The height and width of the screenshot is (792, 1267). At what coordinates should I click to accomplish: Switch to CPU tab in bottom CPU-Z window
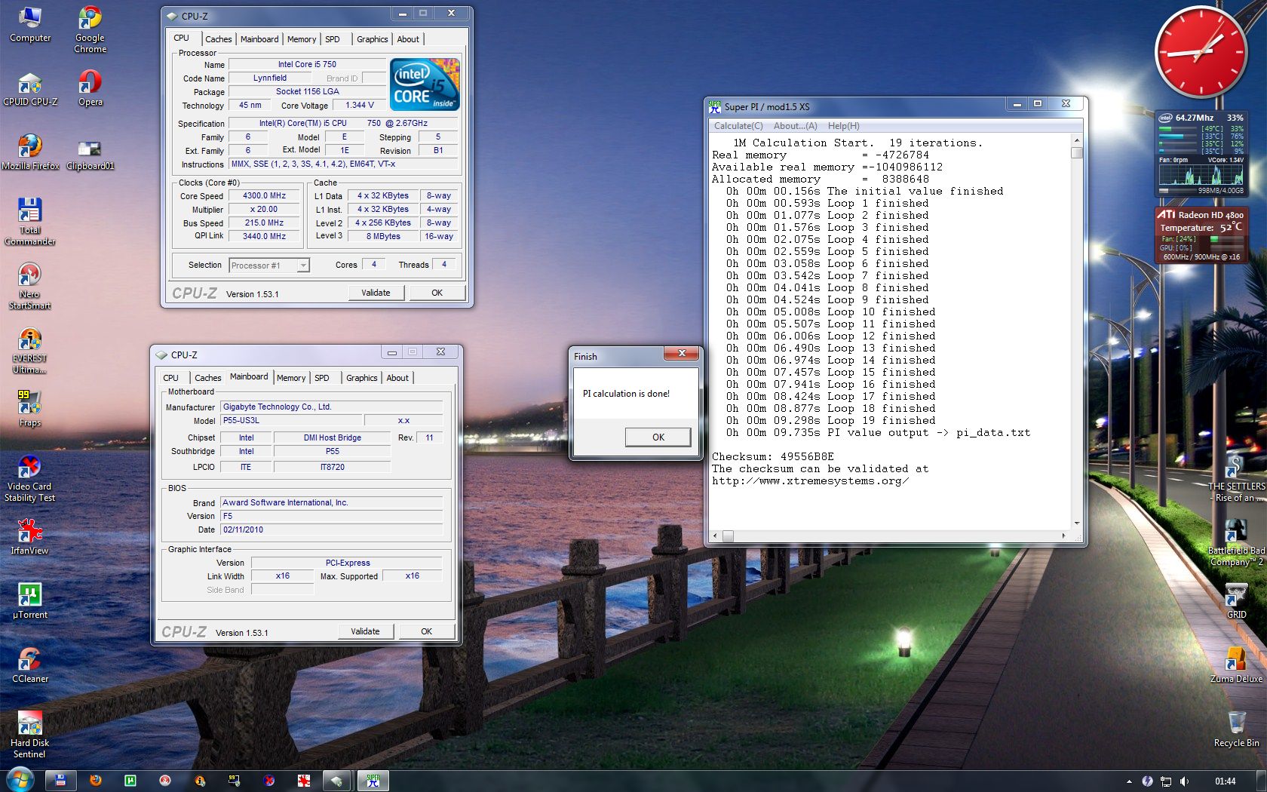(x=171, y=378)
